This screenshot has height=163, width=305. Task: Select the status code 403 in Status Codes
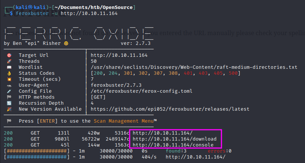pyautogui.click(x=203, y=73)
